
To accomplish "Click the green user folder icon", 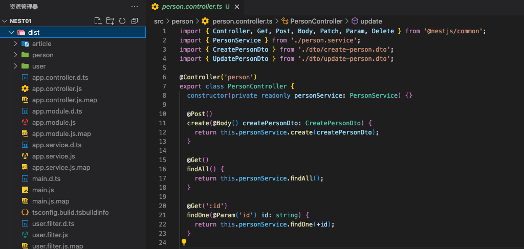I will (25, 66).
